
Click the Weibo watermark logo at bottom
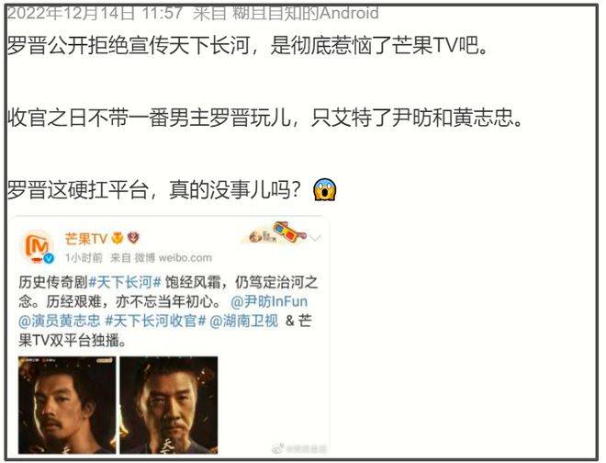click(278, 448)
